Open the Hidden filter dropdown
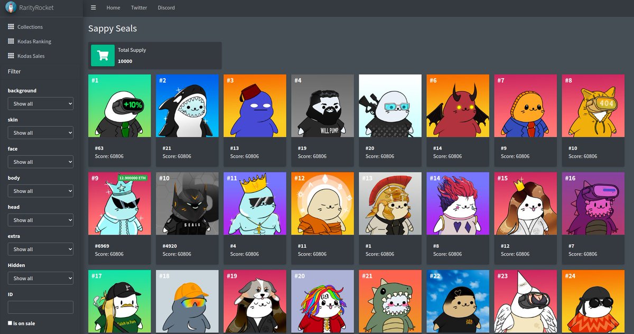634x334 pixels. coord(40,278)
